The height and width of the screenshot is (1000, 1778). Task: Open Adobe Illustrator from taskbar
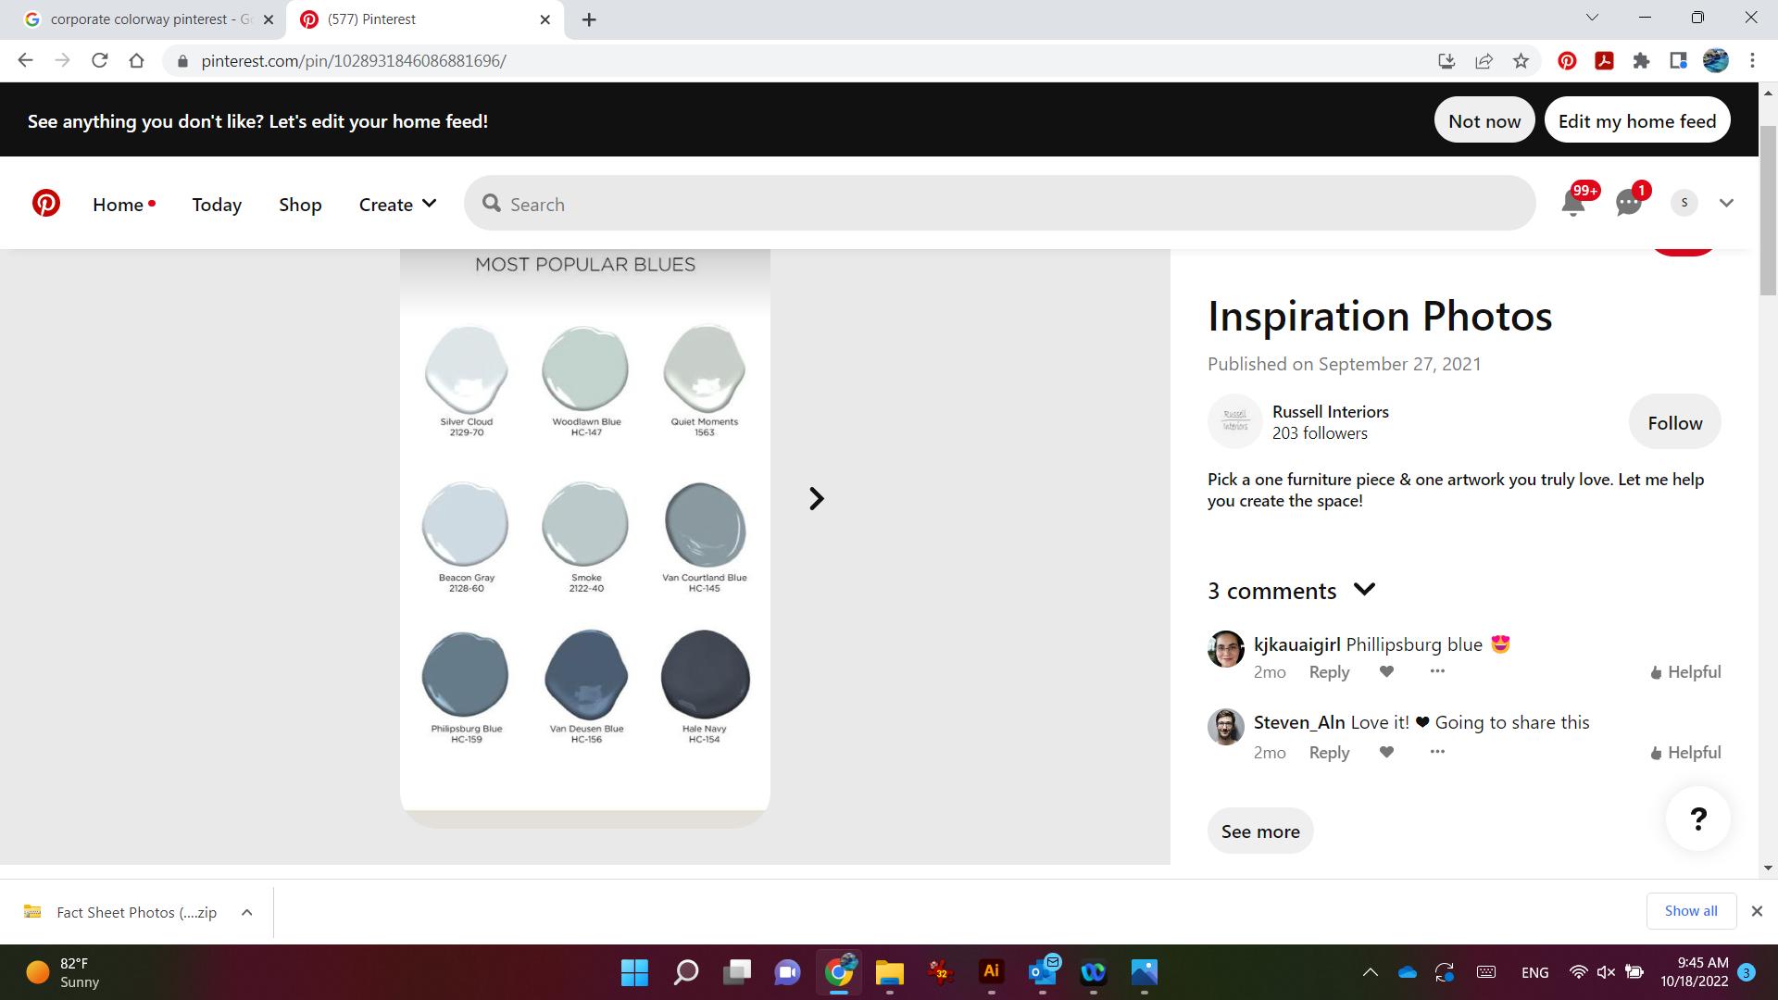(991, 972)
